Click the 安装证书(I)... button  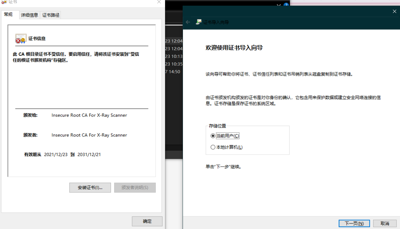pos(90,188)
